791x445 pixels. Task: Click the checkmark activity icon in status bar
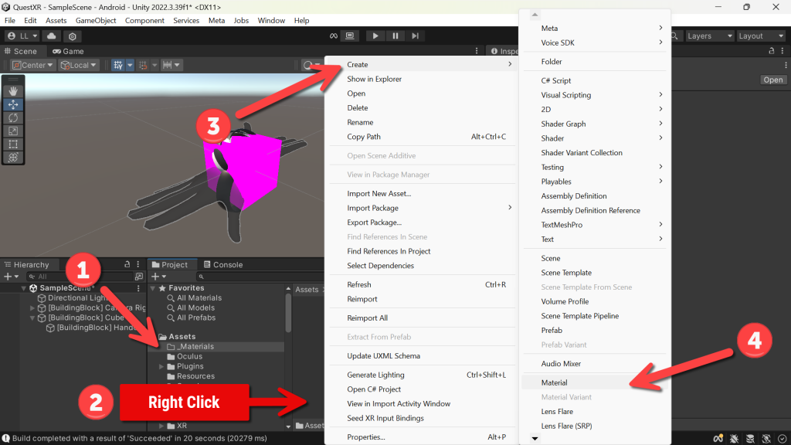pyautogui.click(x=783, y=439)
